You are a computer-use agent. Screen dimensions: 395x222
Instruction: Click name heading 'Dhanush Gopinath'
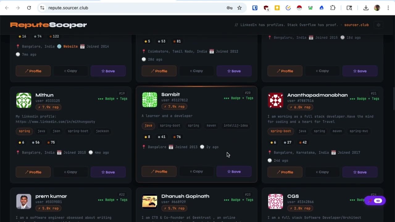click(x=185, y=196)
